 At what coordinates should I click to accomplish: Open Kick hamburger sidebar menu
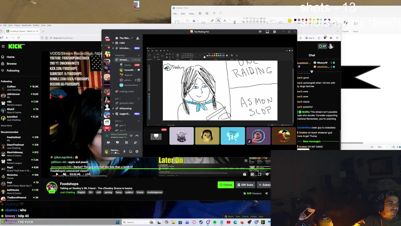click(3, 46)
